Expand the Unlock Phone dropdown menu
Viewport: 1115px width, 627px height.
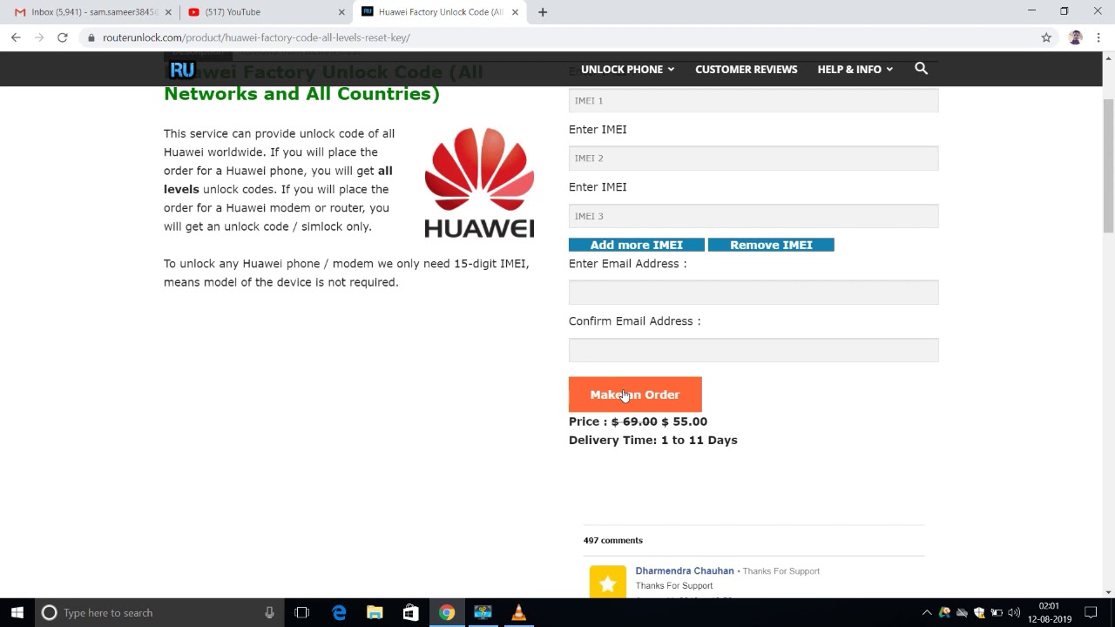627,69
